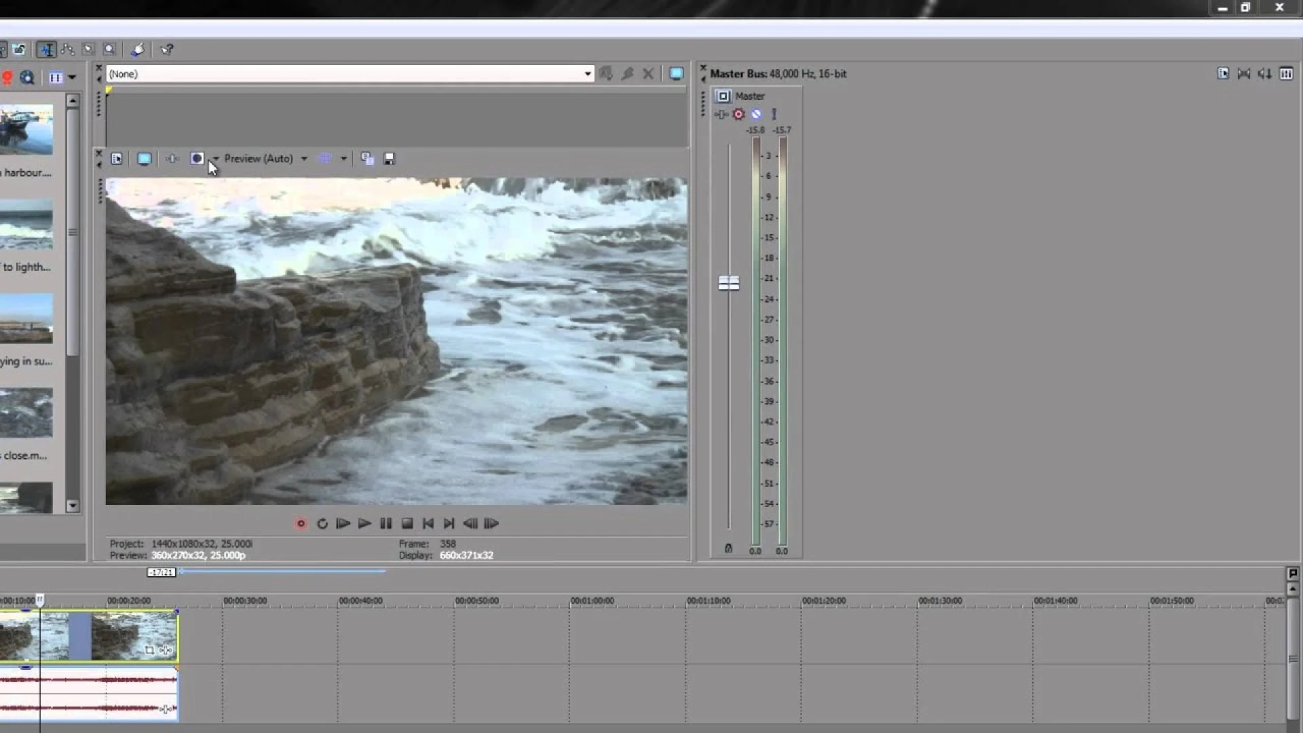Select the Selection Edit tool
Image resolution: width=1303 pixels, height=733 pixels.
coord(88,49)
